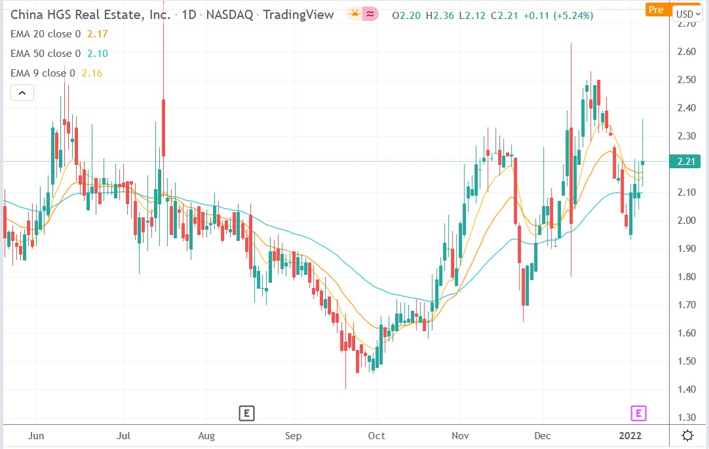
Task: Click the high value H2.36 in the header
Action: pos(440,14)
